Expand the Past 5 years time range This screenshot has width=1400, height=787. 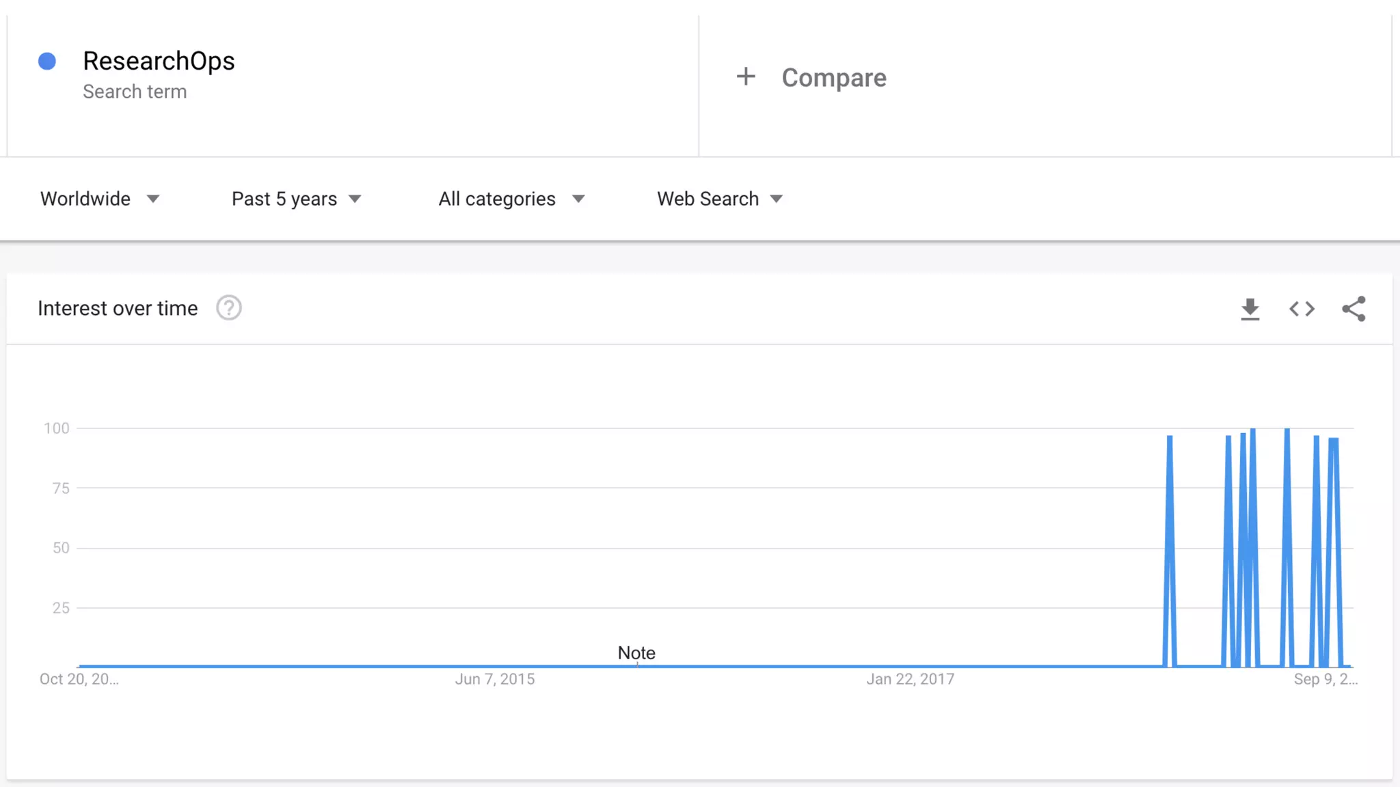click(x=296, y=199)
